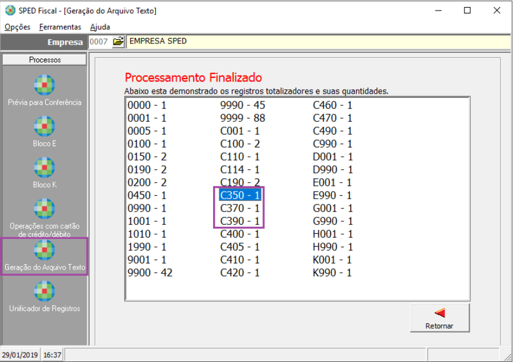Image resolution: width=513 pixels, height=362 pixels.
Task: Click the EMPRESA SPED name field
Action: point(316,42)
